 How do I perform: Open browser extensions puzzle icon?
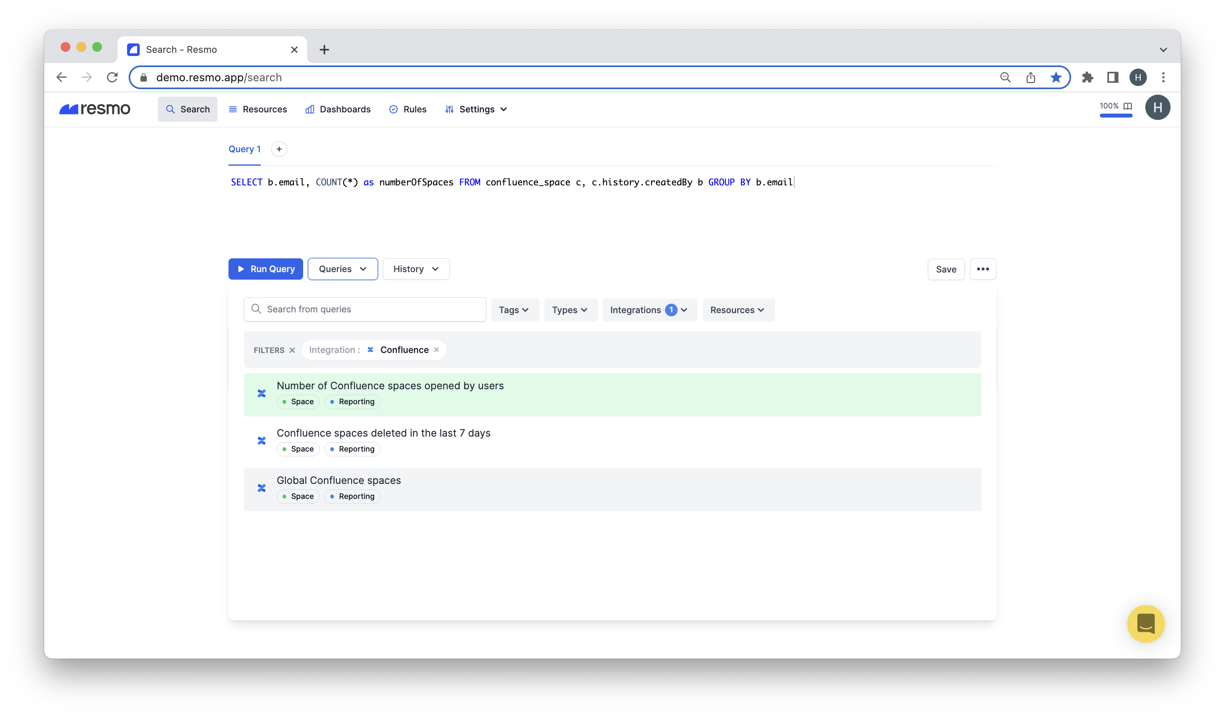tap(1087, 77)
